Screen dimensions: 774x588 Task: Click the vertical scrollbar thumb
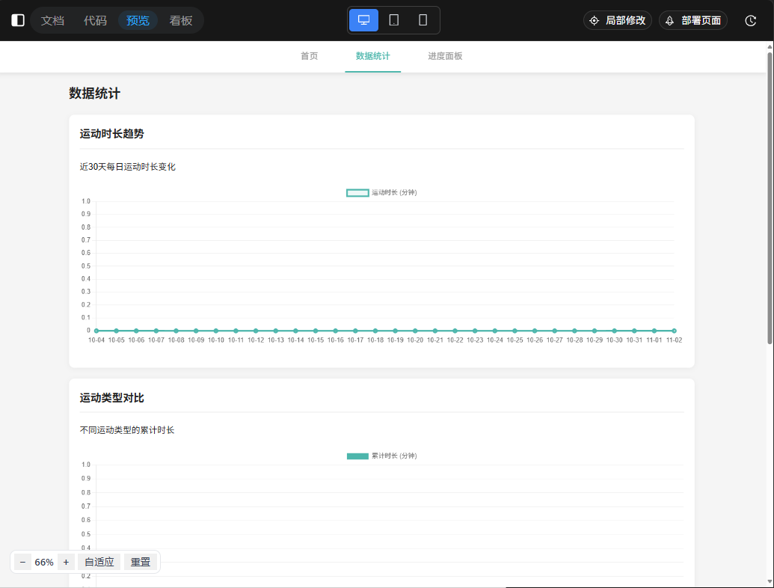[x=770, y=197]
